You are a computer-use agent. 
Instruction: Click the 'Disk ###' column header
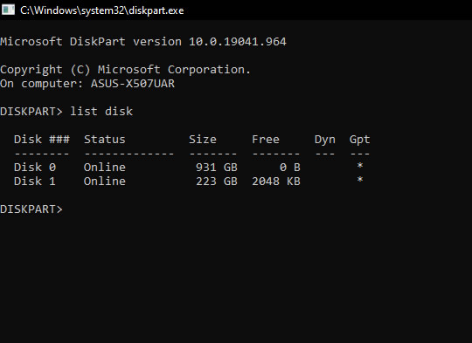coord(42,139)
